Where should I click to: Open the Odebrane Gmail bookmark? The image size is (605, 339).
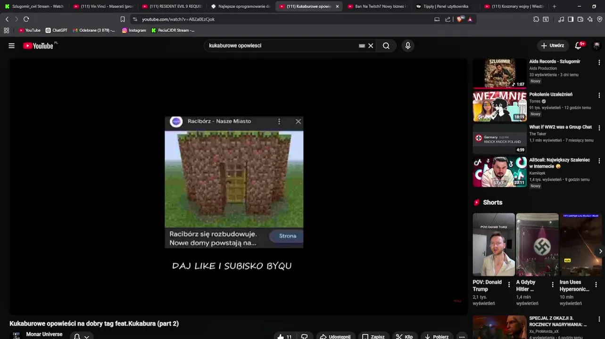coord(93,30)
